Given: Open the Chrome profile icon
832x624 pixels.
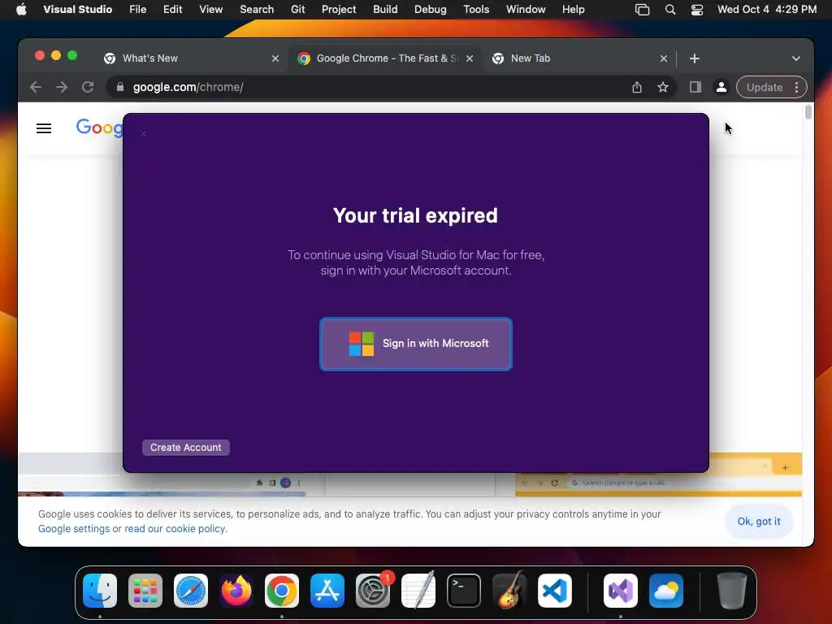Looking at the screenshot, I should (721, 87).
